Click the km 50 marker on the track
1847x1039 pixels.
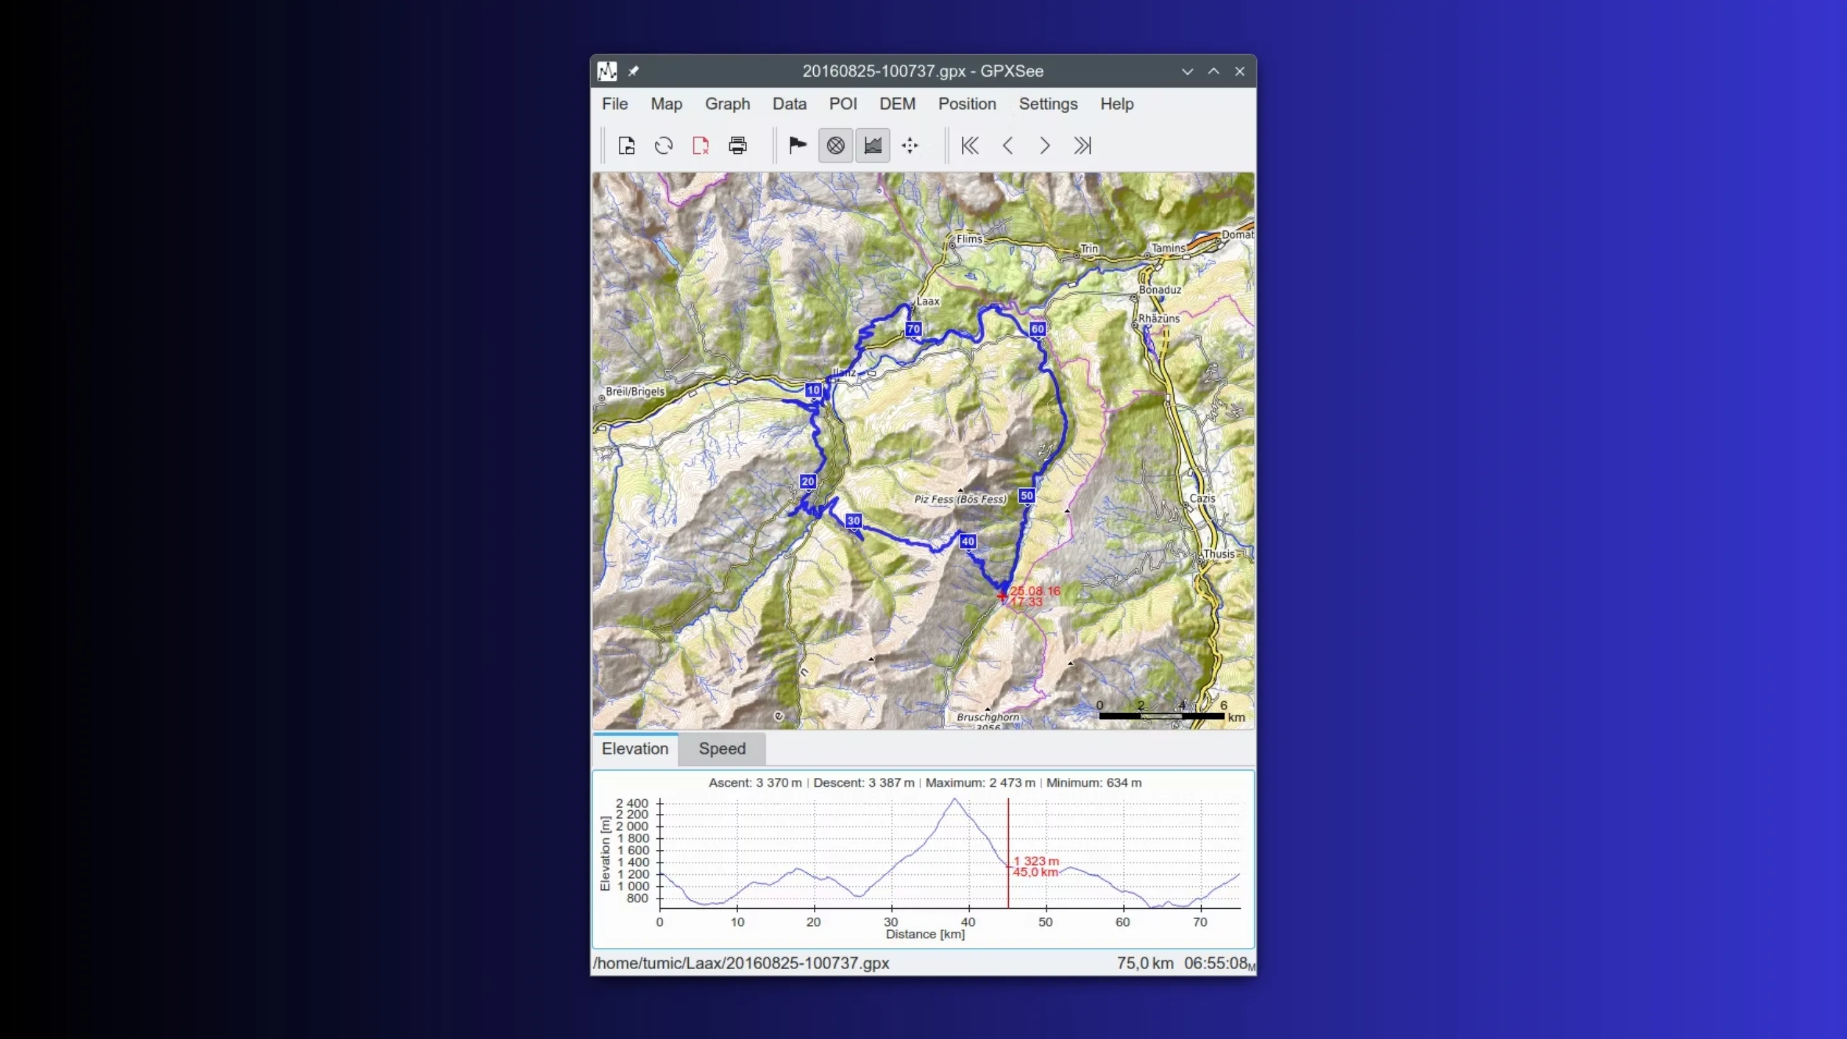1027,496
